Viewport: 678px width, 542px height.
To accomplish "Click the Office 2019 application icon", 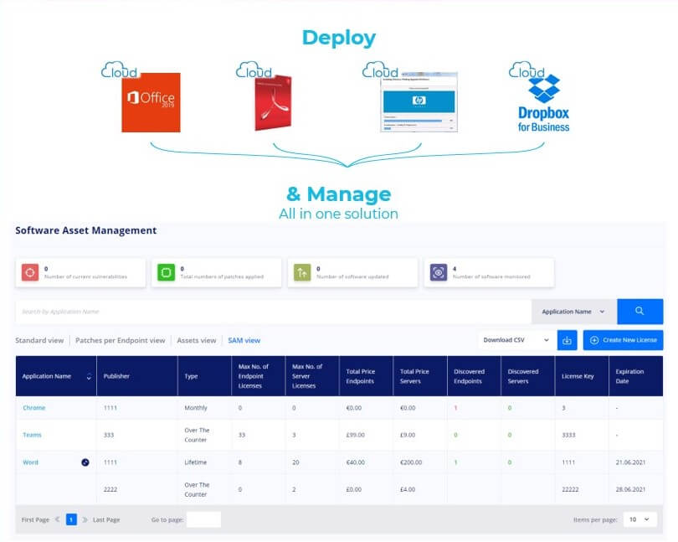I will click(151, 102).
